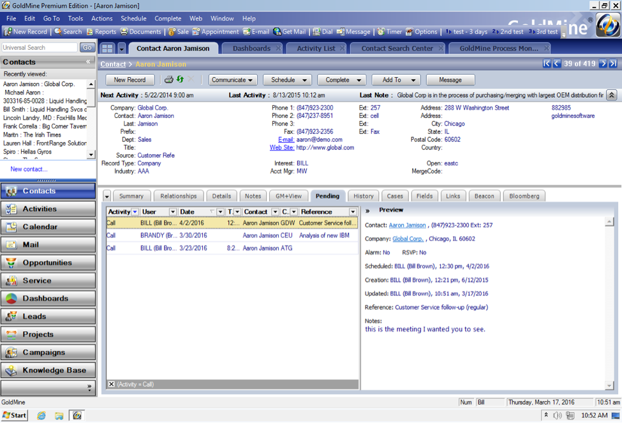Collapse the contact header details

612,95
